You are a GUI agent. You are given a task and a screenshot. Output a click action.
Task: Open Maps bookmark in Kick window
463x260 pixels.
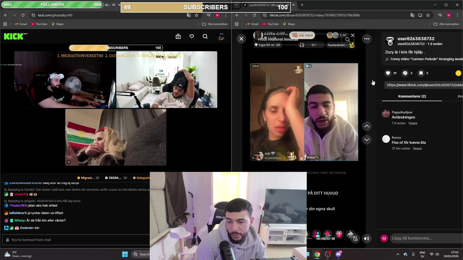[x=57, y=24]
